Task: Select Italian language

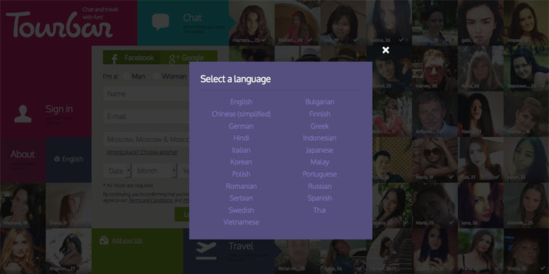Action: [x=241, y=150]
